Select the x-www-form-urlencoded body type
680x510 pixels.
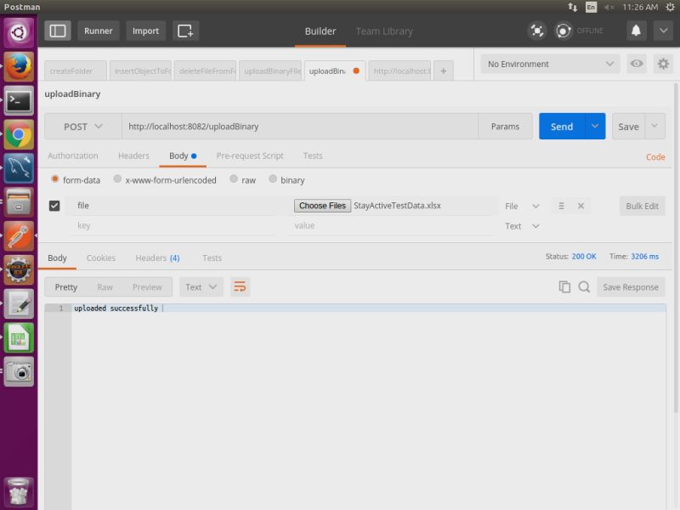coord(120,179)
